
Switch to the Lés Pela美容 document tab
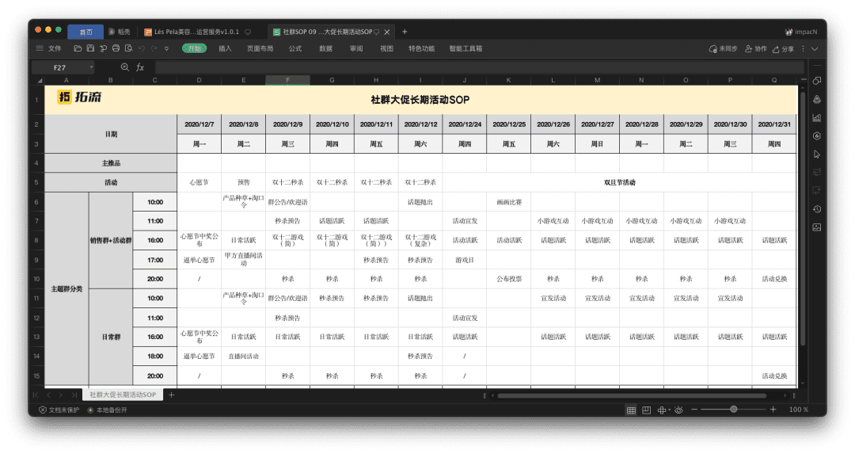point(196,32)
